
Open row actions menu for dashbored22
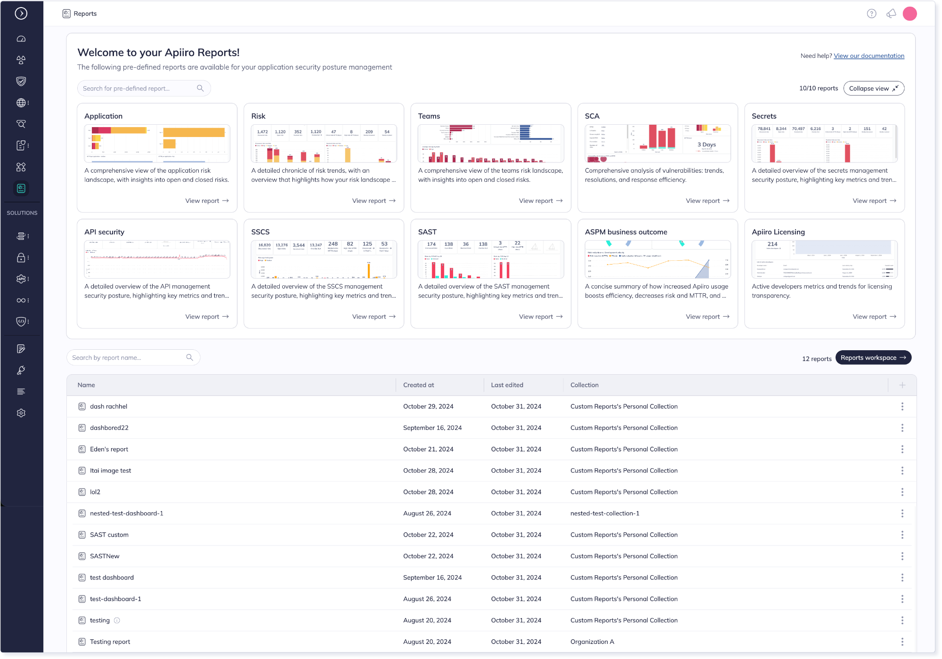coord(902,428)
